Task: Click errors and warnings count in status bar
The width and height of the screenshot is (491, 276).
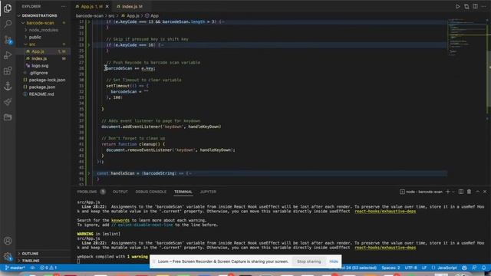Action: (x=48, y=268)
